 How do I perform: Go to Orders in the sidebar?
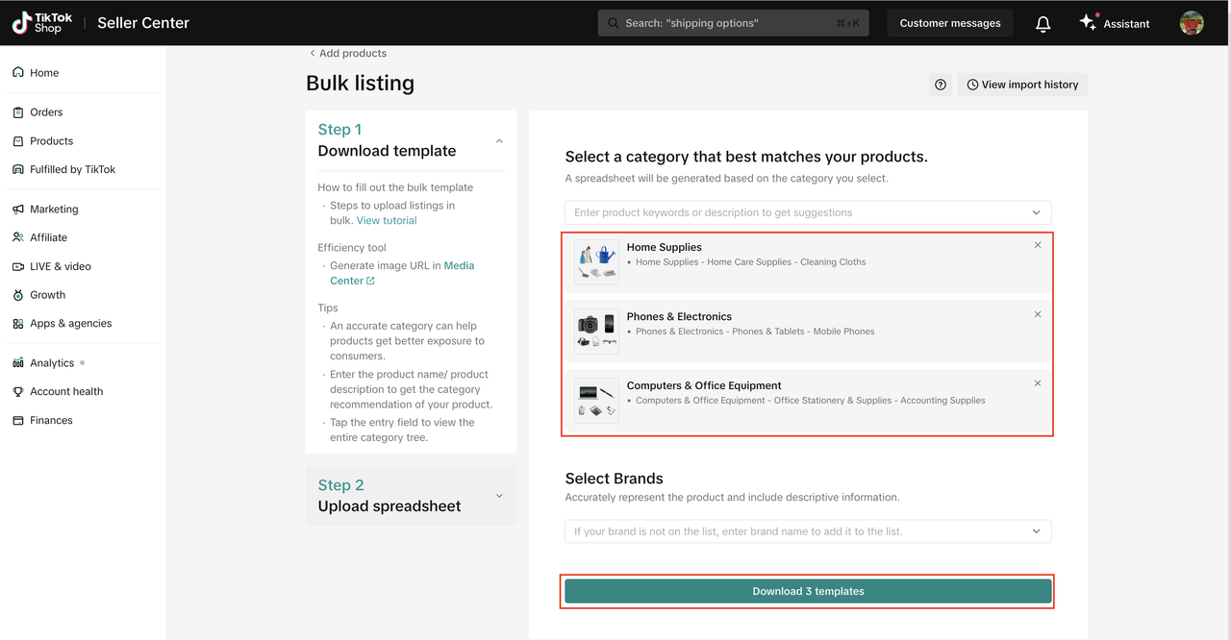coord(45,112)
